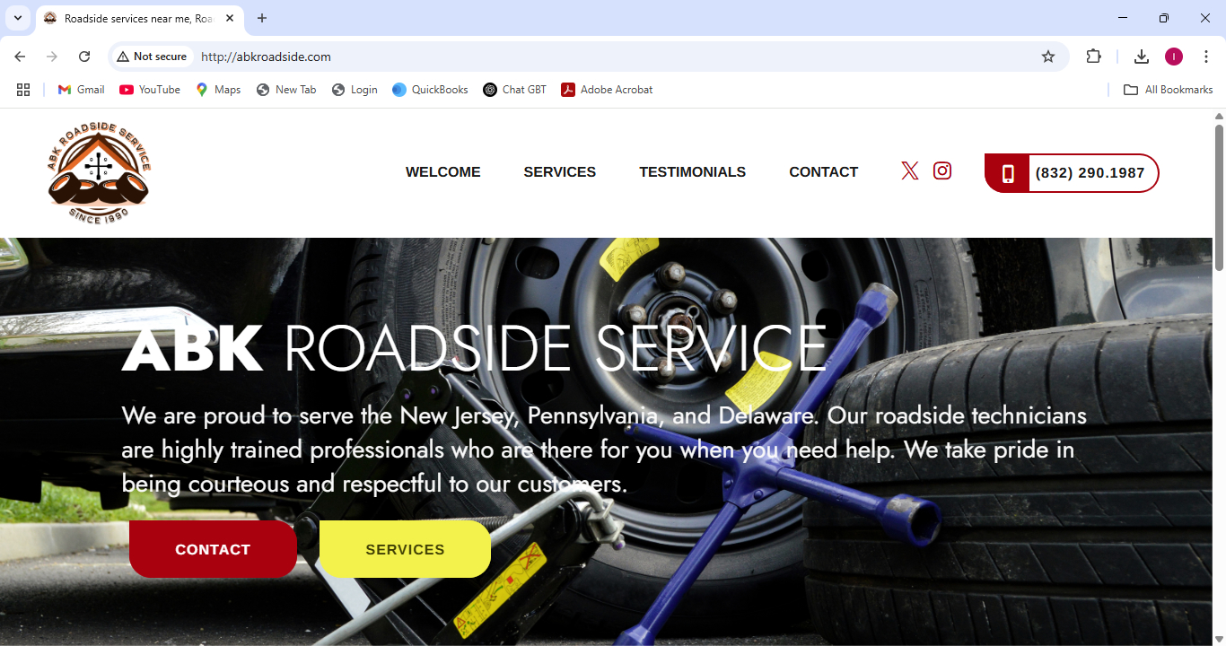
Task: Open the Chrome three-dot menu
Action: coord(1206,57)
